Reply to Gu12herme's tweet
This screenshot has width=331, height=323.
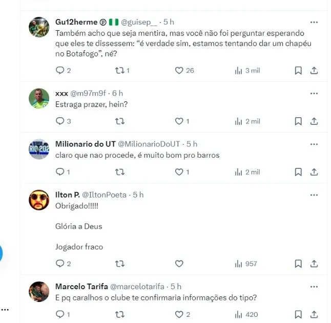[x=59, y=71]
